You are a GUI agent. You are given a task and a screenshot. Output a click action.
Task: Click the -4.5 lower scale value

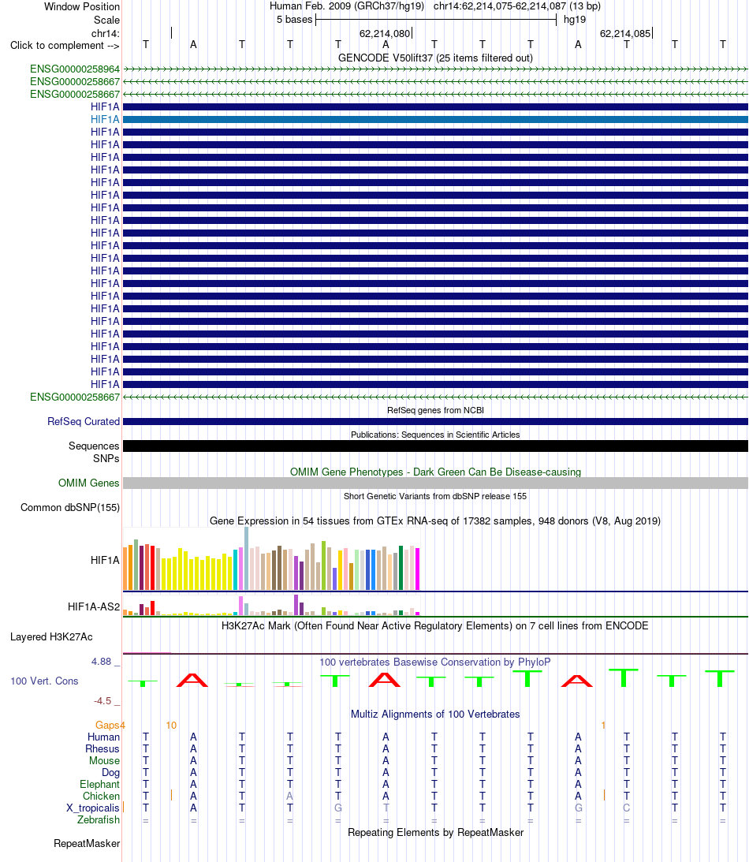tap(102, 700)
